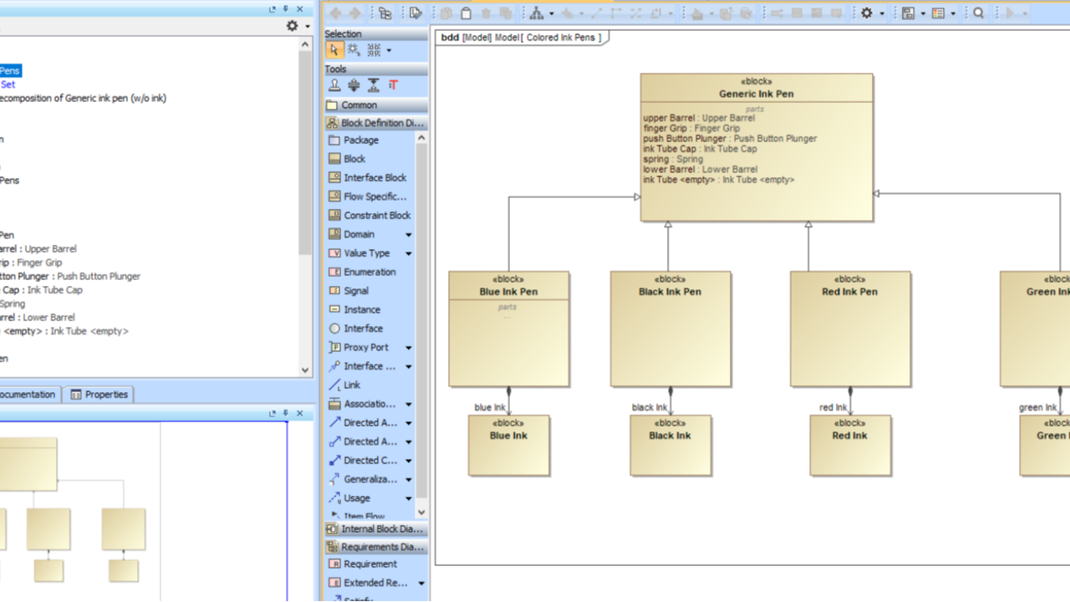Pin the containment panel with pushpin
1070x602 pixels.
click(x=286, y=9)
